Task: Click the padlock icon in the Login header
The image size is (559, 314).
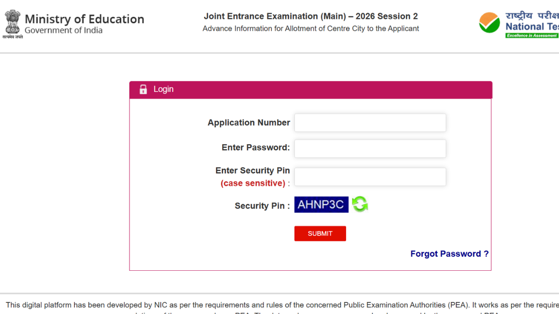Action: coord(143,89)
